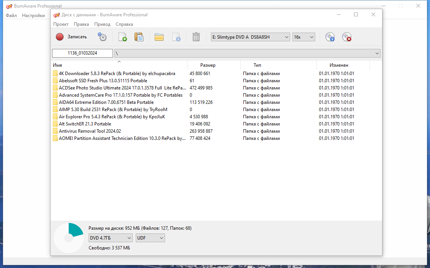The height and width of the screenshot is (268, 430).
Task: Sort by the Изменен column header
Action: [x=343, y=65]
